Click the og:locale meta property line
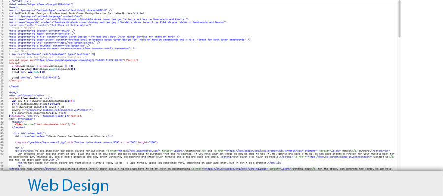This screenshot has height=196, width=443. click(x=42, y=30)
